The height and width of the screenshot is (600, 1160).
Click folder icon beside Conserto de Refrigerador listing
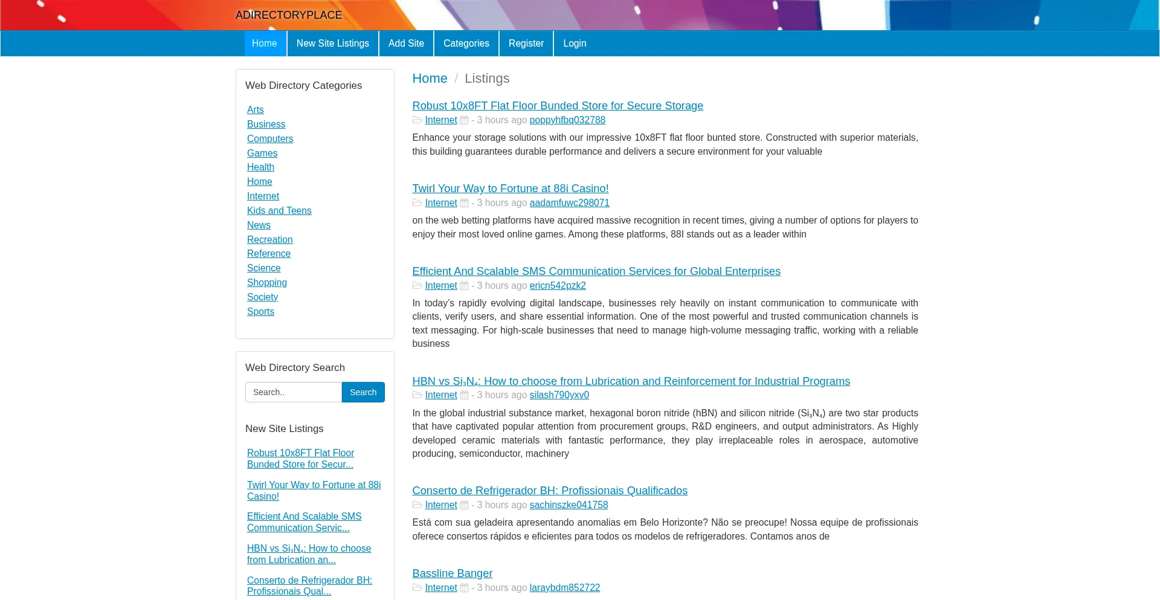pos(417,505)
